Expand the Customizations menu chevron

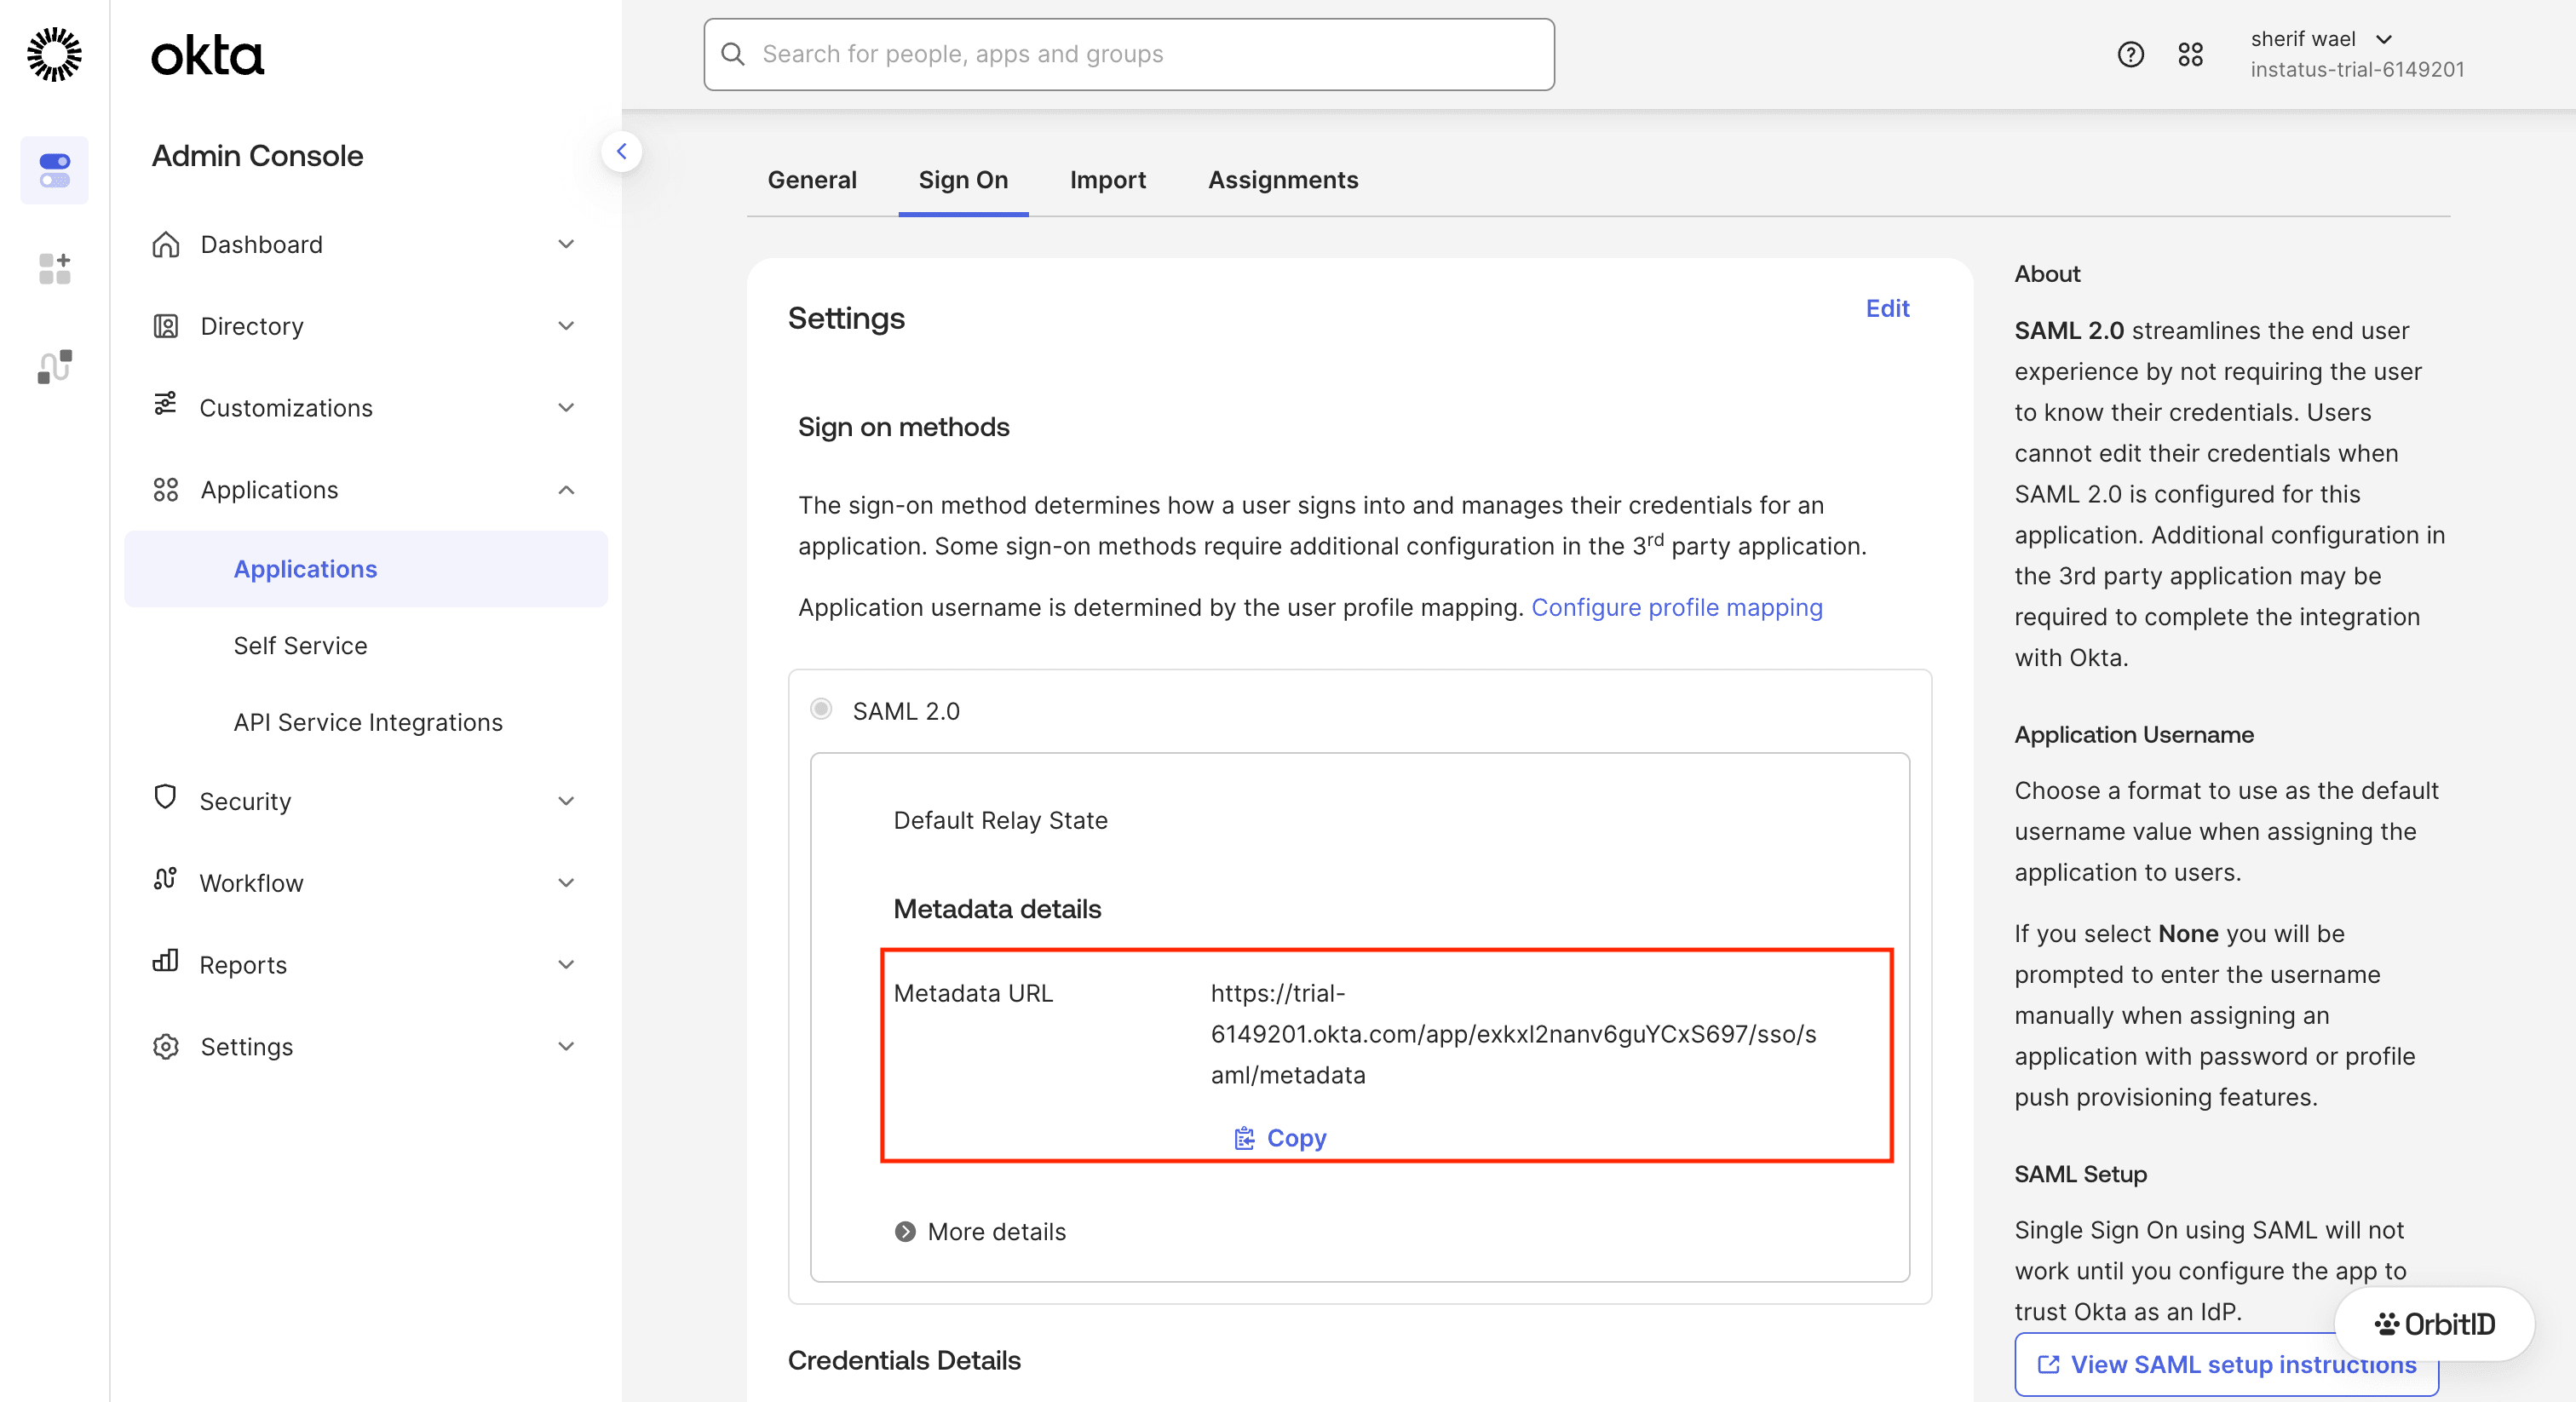(566, 408)
